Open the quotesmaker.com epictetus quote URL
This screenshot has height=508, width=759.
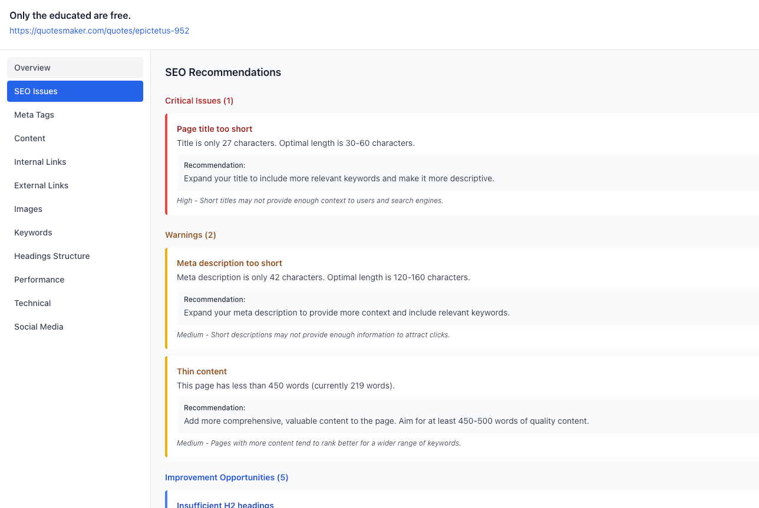99,31
